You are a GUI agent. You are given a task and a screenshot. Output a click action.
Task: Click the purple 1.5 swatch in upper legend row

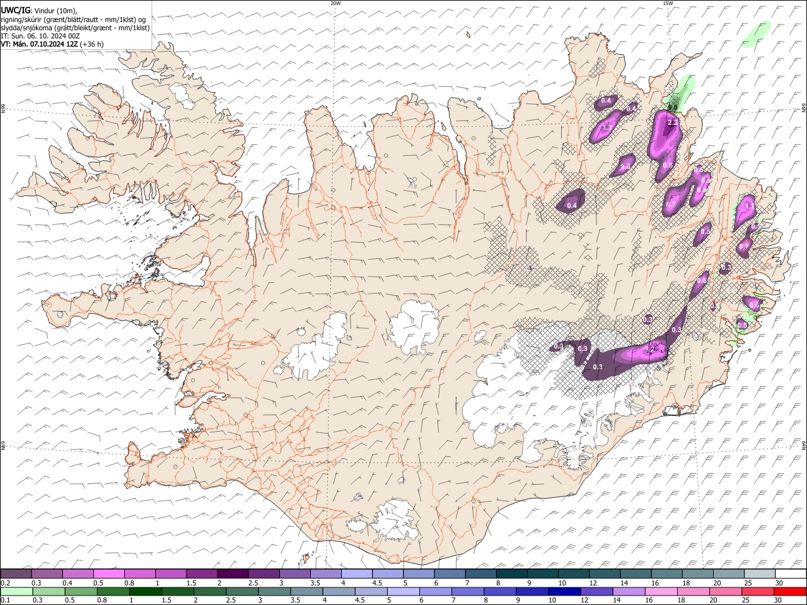(202, 573)
